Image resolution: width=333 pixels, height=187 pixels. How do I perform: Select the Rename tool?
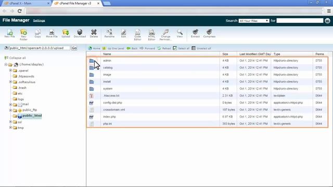coord(109,33)
